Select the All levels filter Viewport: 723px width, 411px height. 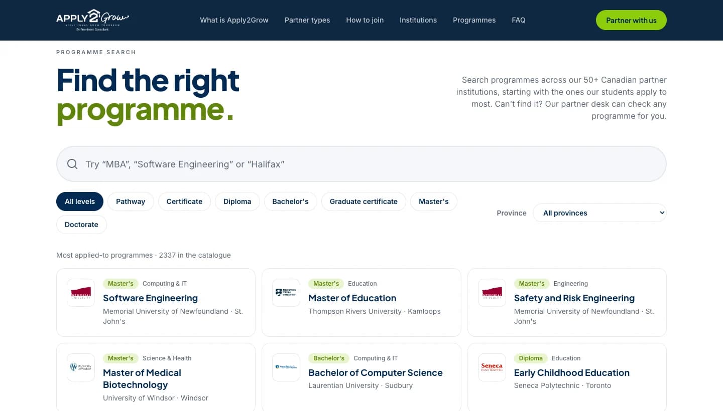80,201
